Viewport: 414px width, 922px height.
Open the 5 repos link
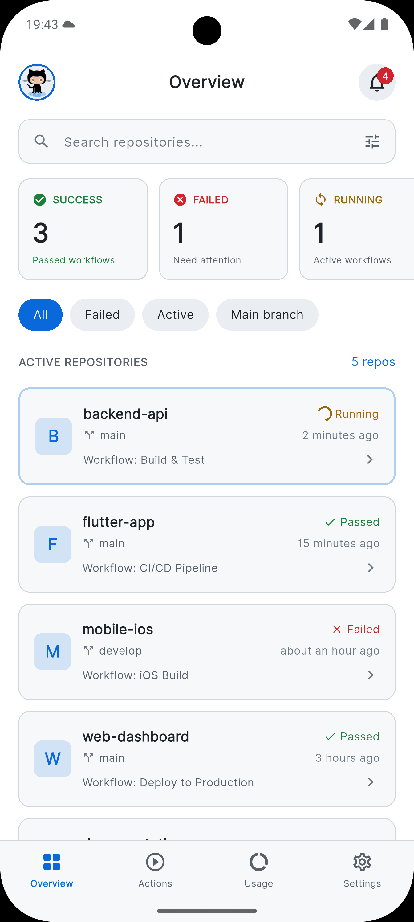[373, 362]
